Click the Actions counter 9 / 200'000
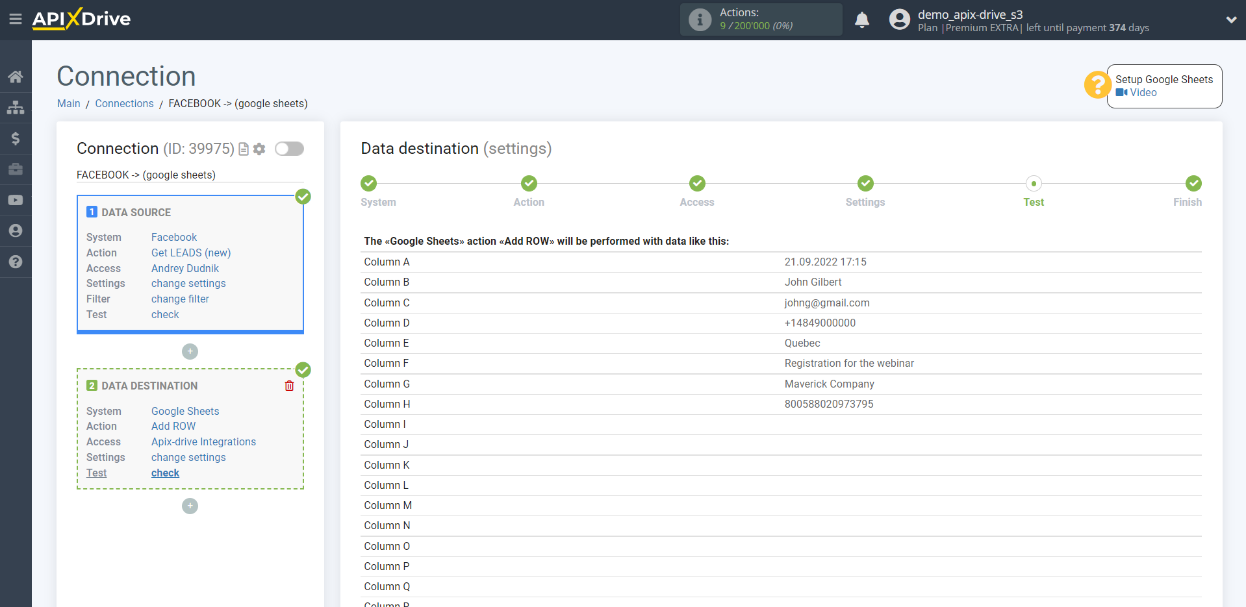The height and width of the screenshot is (607, 1246). coord(756,27)
